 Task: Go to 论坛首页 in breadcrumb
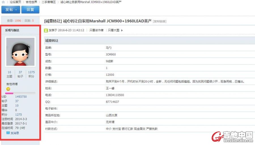[15, 2]
